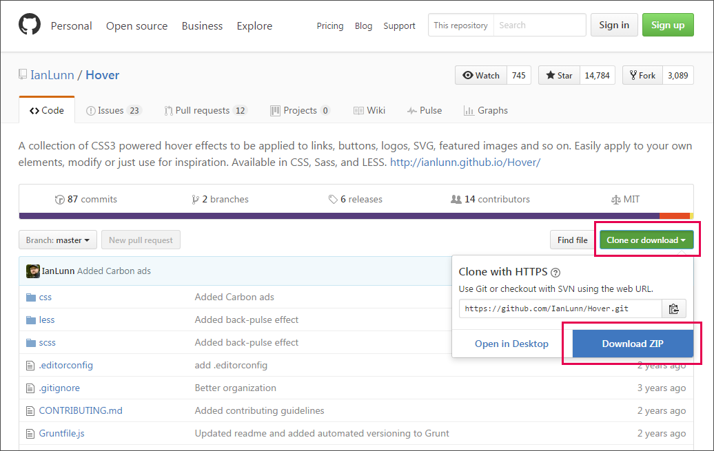Screen dimensions: 714x451
Task: Open the Graphs tab
Action: [485, 111]
